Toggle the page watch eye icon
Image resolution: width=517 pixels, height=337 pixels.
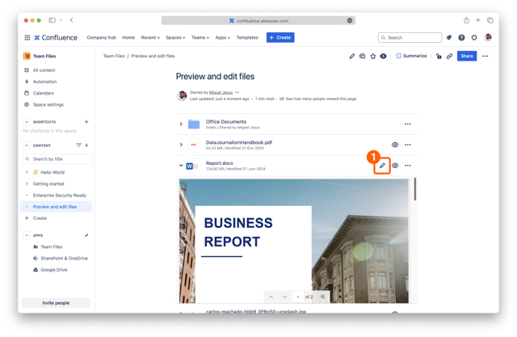[x=383, y=57]
